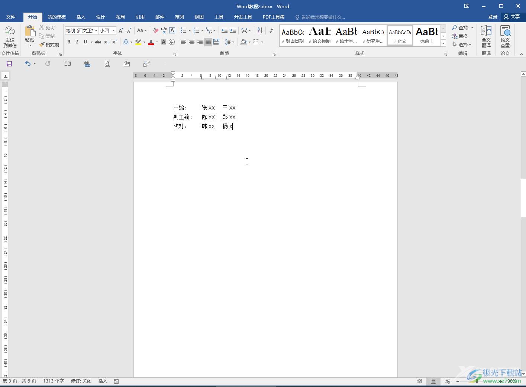Align text left
The width and height of the screenshot is (526, 387).
(184, 42)
